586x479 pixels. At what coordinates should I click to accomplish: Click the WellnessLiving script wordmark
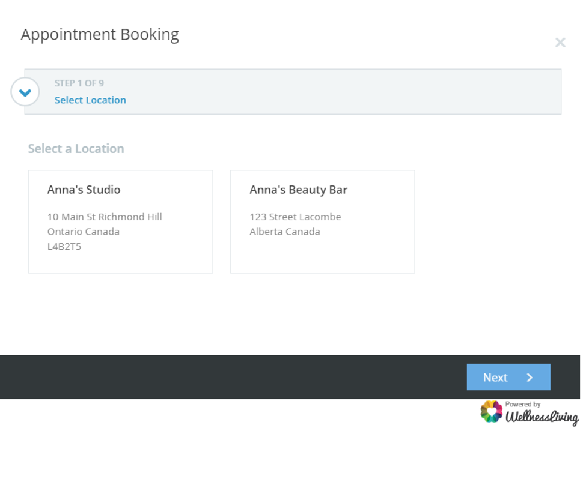point(542,417)
